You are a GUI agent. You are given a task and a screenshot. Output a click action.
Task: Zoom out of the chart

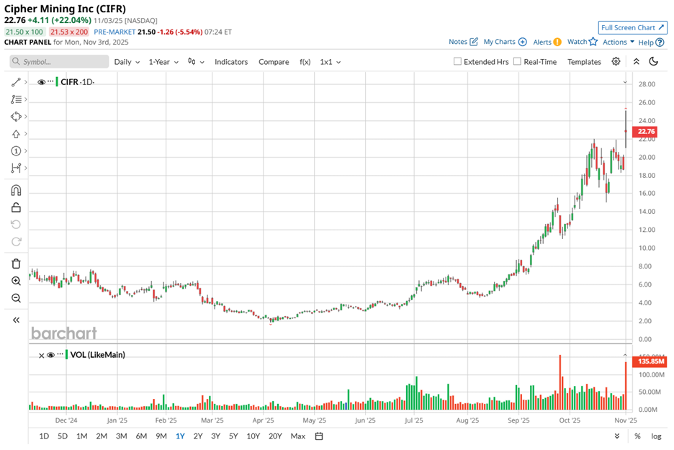click(x=16, y=298)
